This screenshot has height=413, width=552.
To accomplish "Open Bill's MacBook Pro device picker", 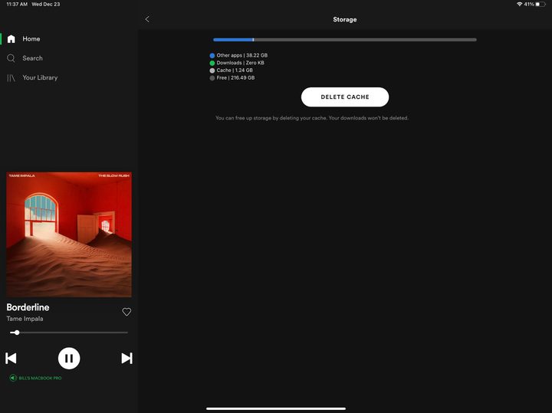I will pyautogui.click(x=35, y=379).
